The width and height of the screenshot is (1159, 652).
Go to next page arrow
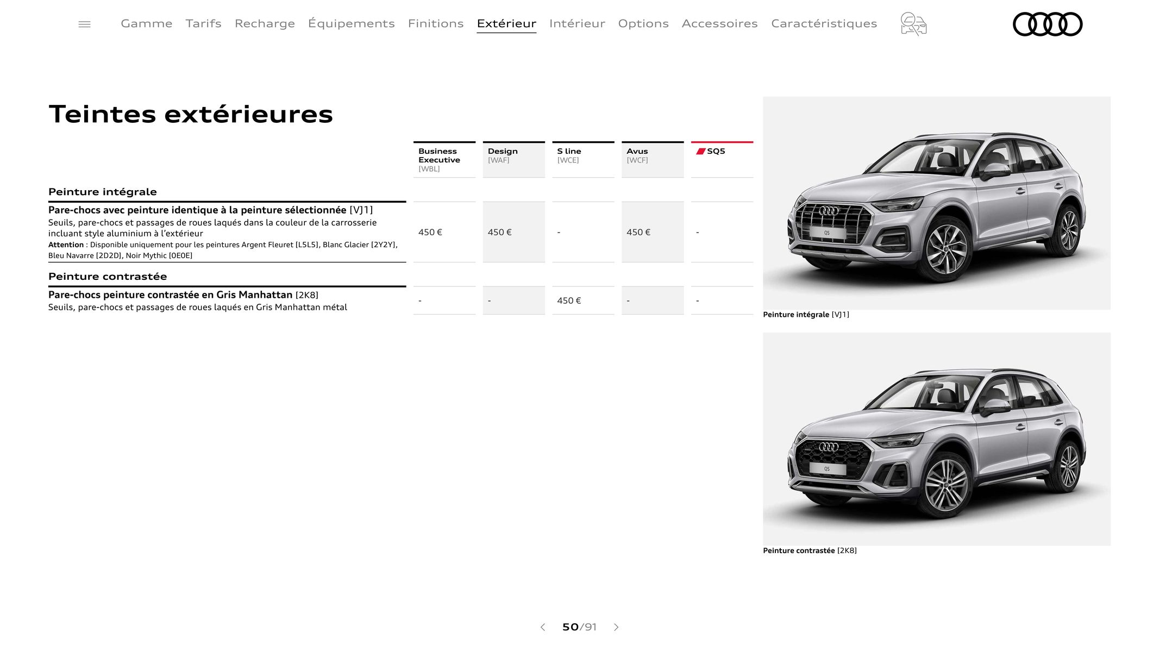[616, 627]
